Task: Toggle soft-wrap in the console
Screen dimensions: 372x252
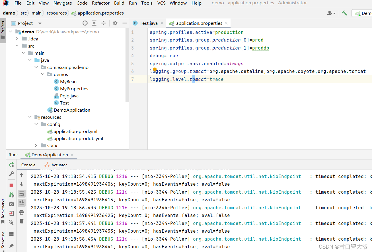Action: tap(22, 194)
